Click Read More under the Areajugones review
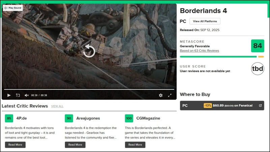 point(75,145)
